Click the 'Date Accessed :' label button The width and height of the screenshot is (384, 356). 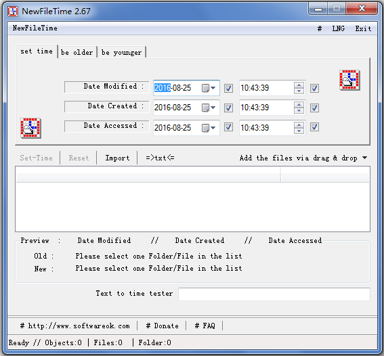[107, 126]
